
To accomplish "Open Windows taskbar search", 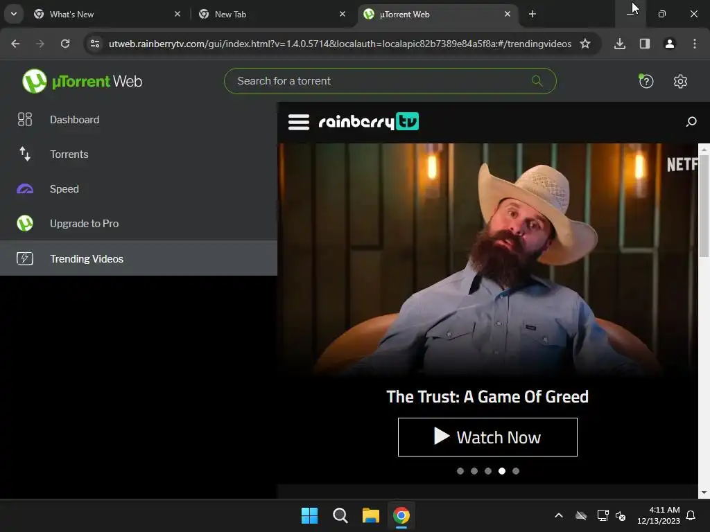I will [340, 515].
